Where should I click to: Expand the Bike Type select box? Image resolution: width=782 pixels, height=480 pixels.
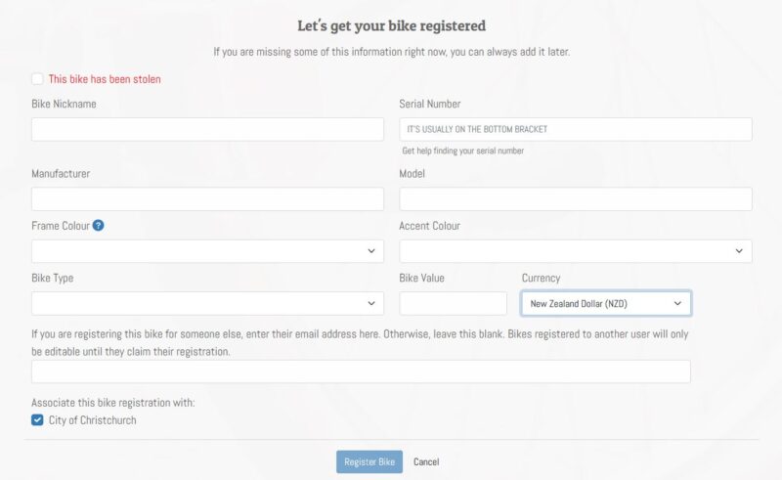click(x=207, y=303)
